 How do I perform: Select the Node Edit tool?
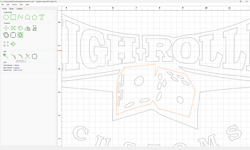[x=6, y=56]
